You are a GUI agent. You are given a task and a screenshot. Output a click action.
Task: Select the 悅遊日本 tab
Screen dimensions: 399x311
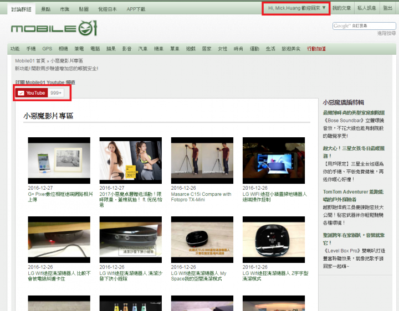(x=108, y=9)
